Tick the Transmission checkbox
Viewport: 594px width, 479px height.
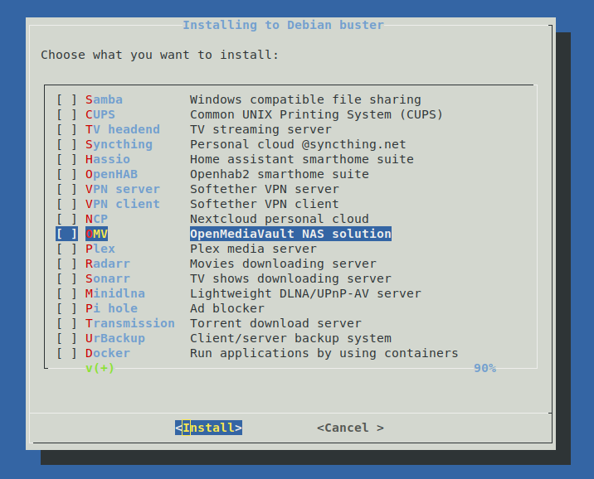tap(66, 323)
